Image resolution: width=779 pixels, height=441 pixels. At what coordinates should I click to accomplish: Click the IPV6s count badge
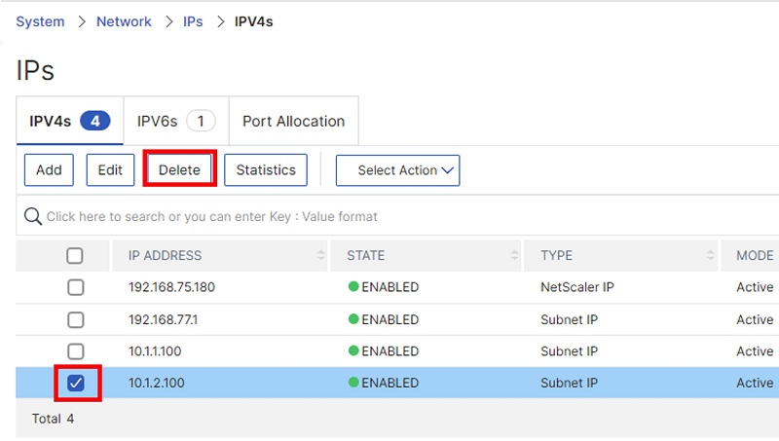tap(201, 121)
